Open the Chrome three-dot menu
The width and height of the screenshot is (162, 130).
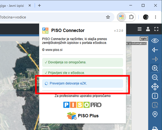(156, 17)
